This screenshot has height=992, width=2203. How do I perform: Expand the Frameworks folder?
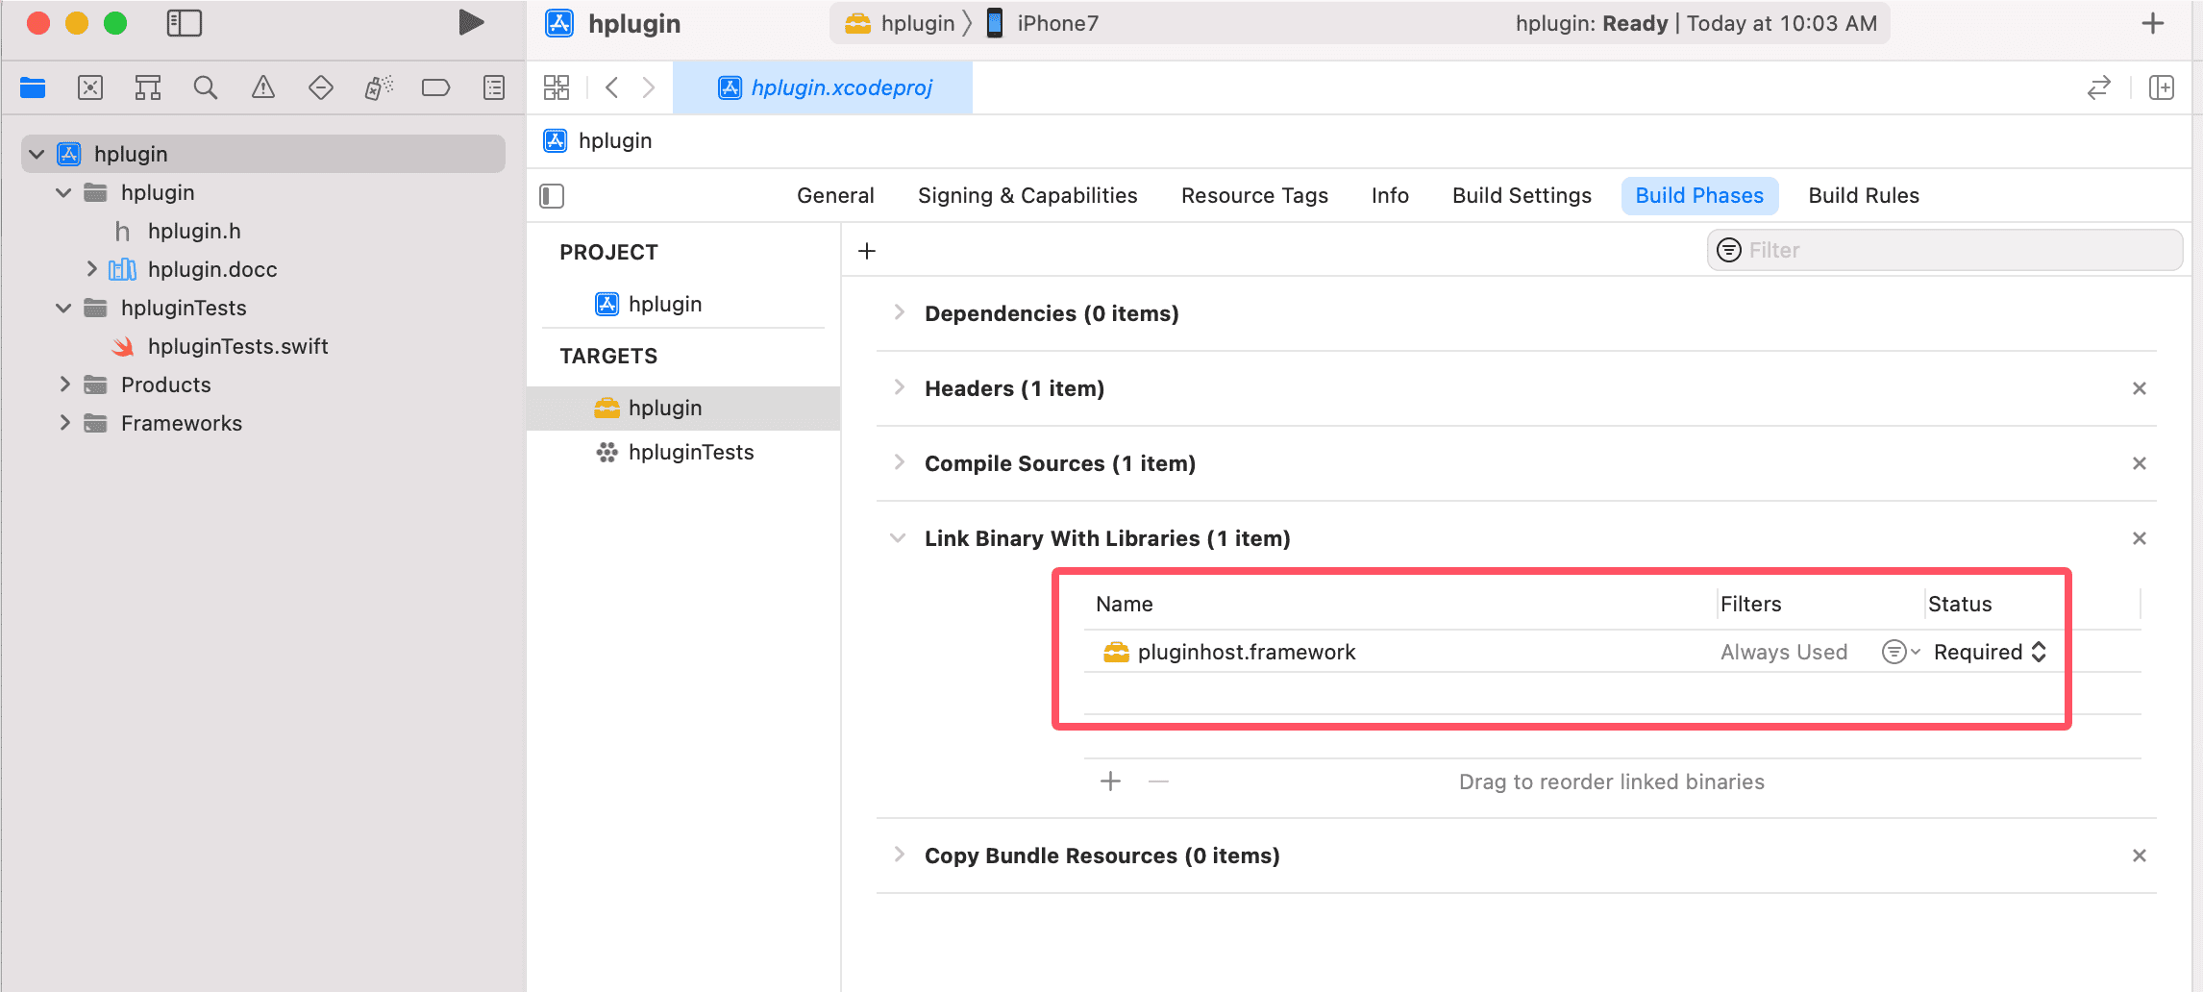64,423
